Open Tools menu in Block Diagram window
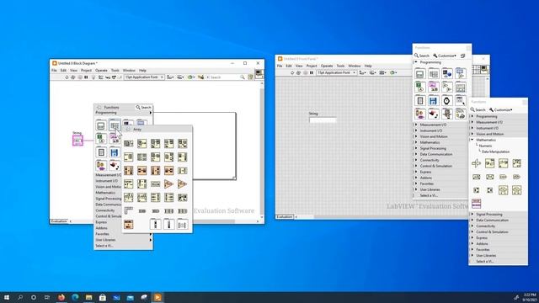539x303 pixels. [115, 70]
